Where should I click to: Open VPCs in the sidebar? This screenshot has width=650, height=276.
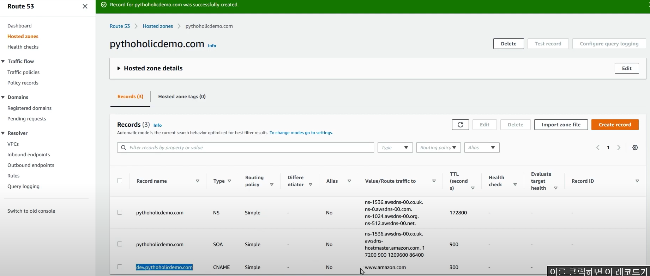(13, 144)
